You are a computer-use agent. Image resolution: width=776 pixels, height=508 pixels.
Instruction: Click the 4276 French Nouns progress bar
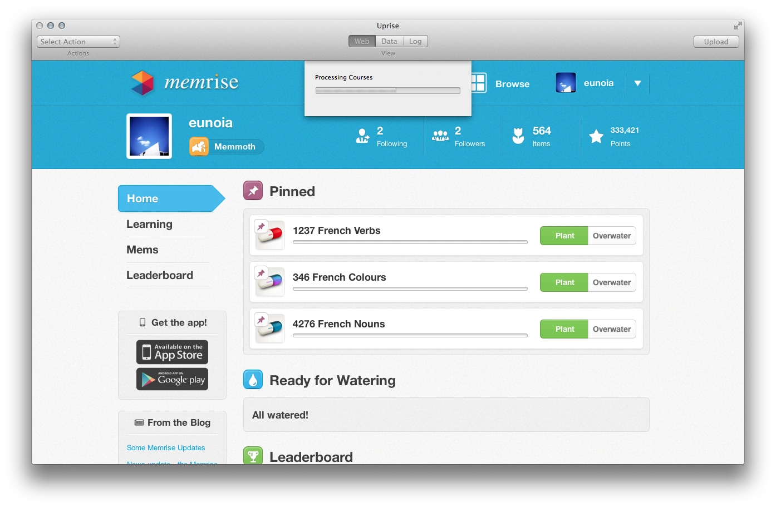point(410,336)
